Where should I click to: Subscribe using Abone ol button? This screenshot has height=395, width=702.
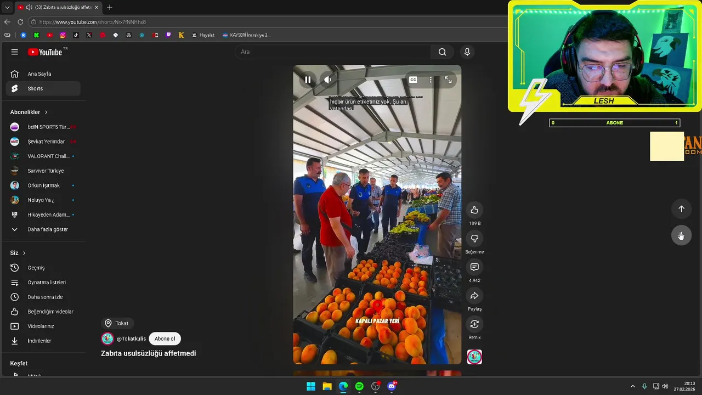click(x=165, y=338)
